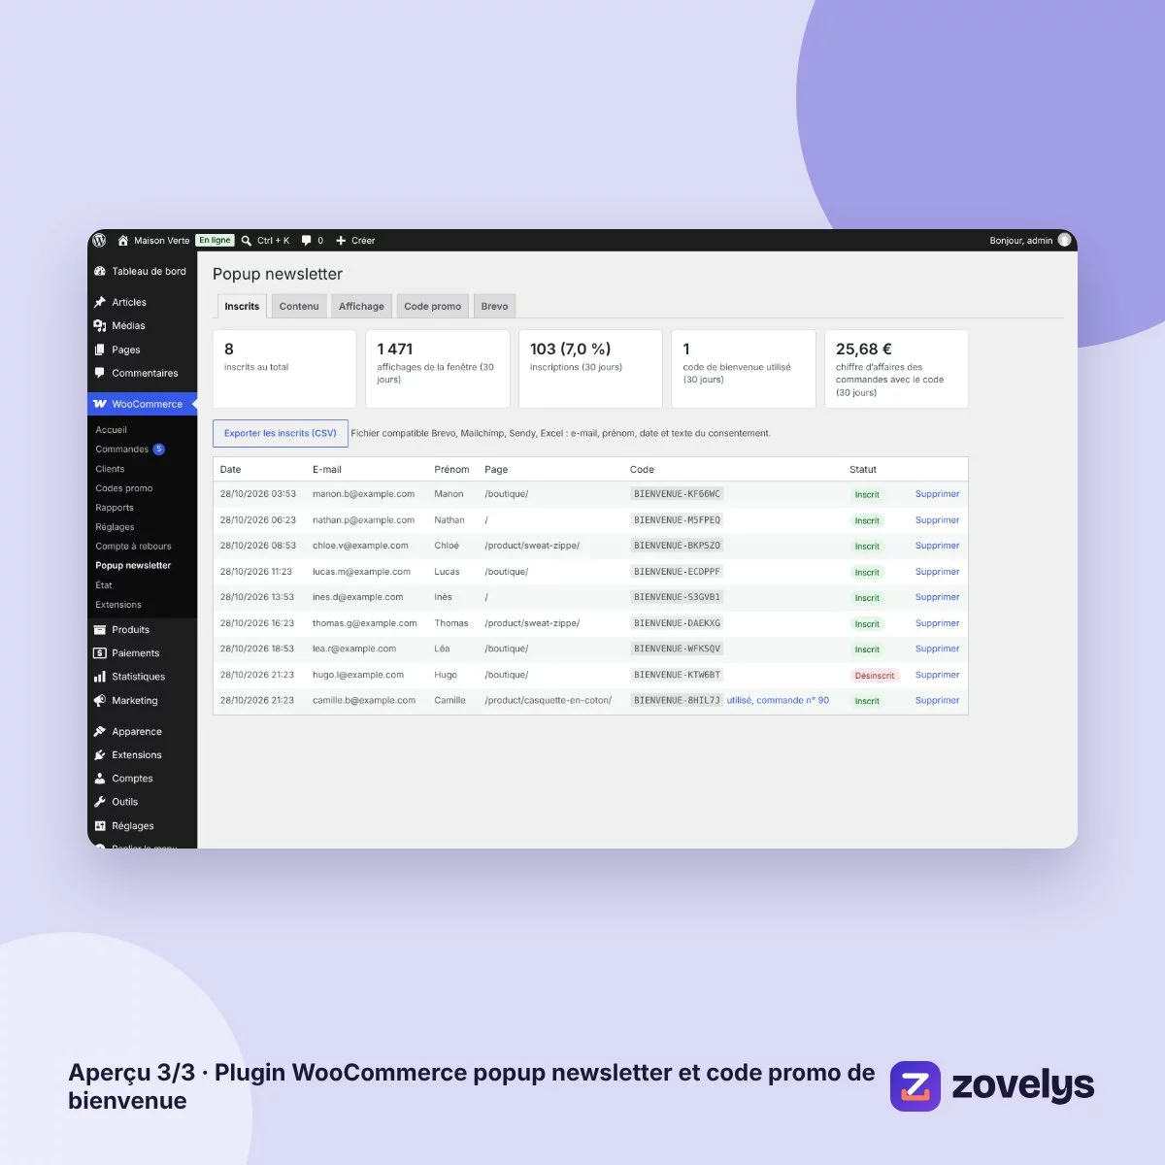Remove thomas.g@example.com with Supprimer
The height and width of the screenshot is (1165, 1165).
pyautogui.click(x=937, y=623)
